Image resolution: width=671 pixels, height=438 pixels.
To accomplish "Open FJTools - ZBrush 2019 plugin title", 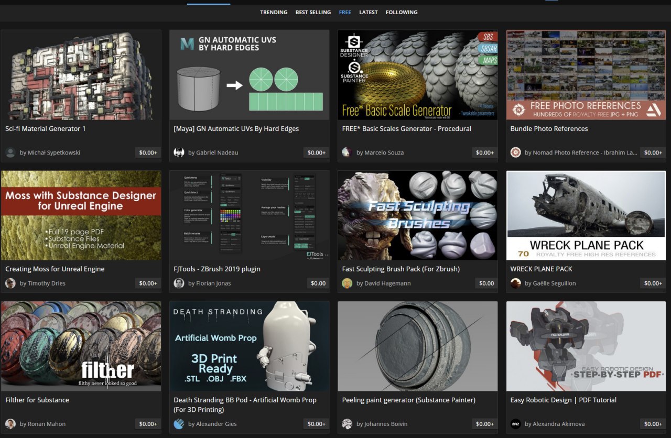I will (217, 269).
